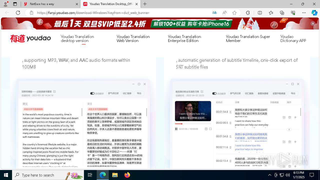Image resolution: width=320 pixels, height=180 pixels.
Task: Add subtitle after highlighted blue row
Action: pyautogui.click(x=295, y=142)
